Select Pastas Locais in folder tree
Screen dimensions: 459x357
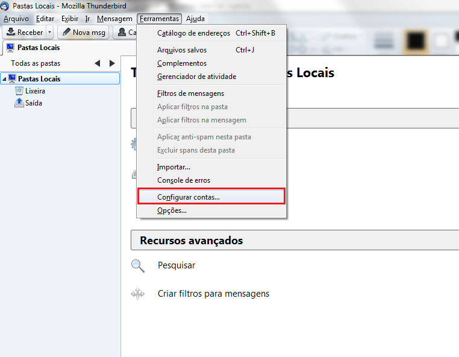60,78
